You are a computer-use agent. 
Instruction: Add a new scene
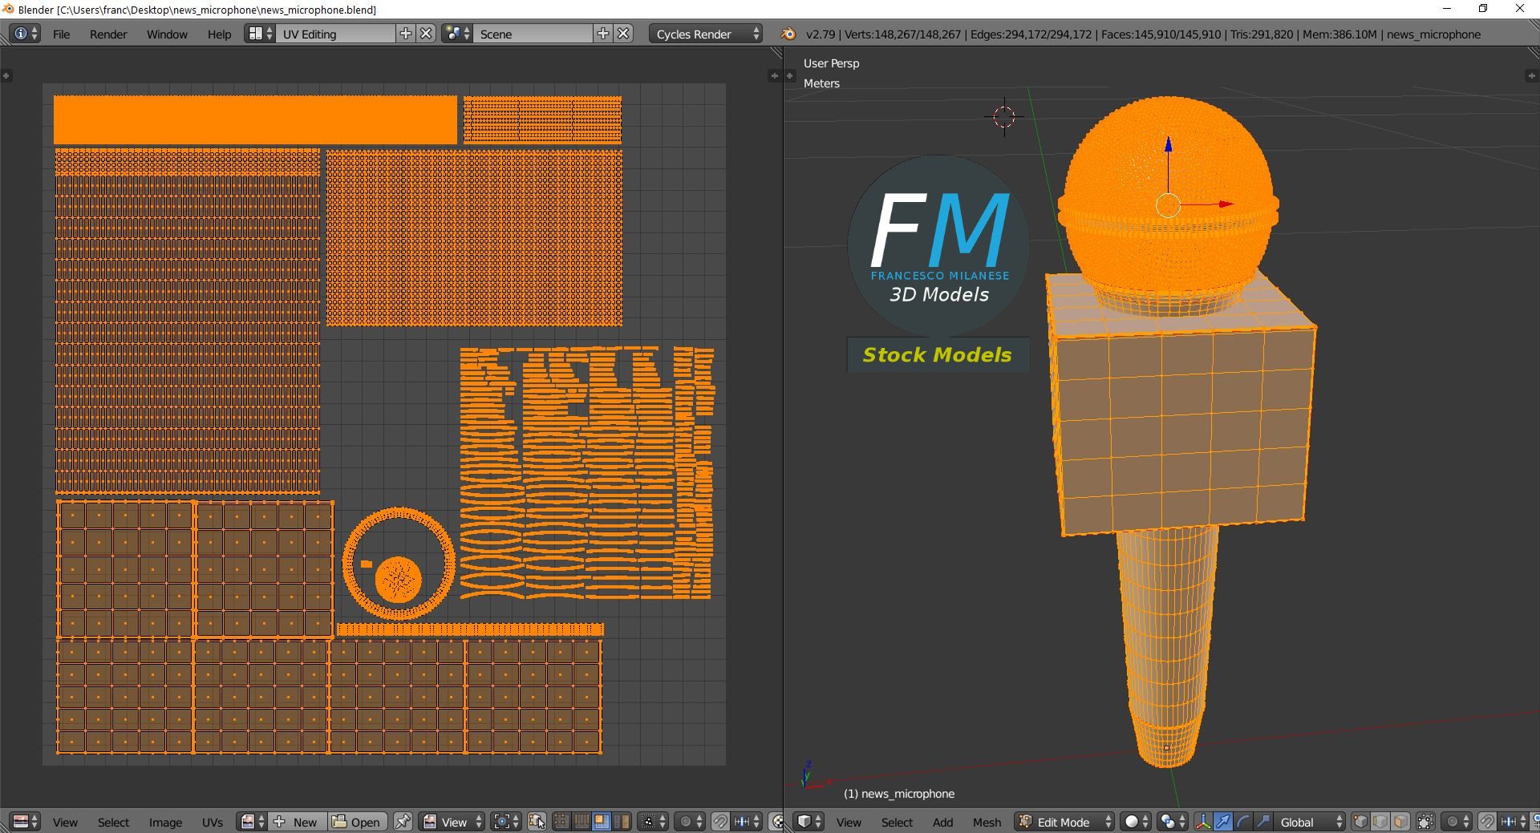point(603,34)
